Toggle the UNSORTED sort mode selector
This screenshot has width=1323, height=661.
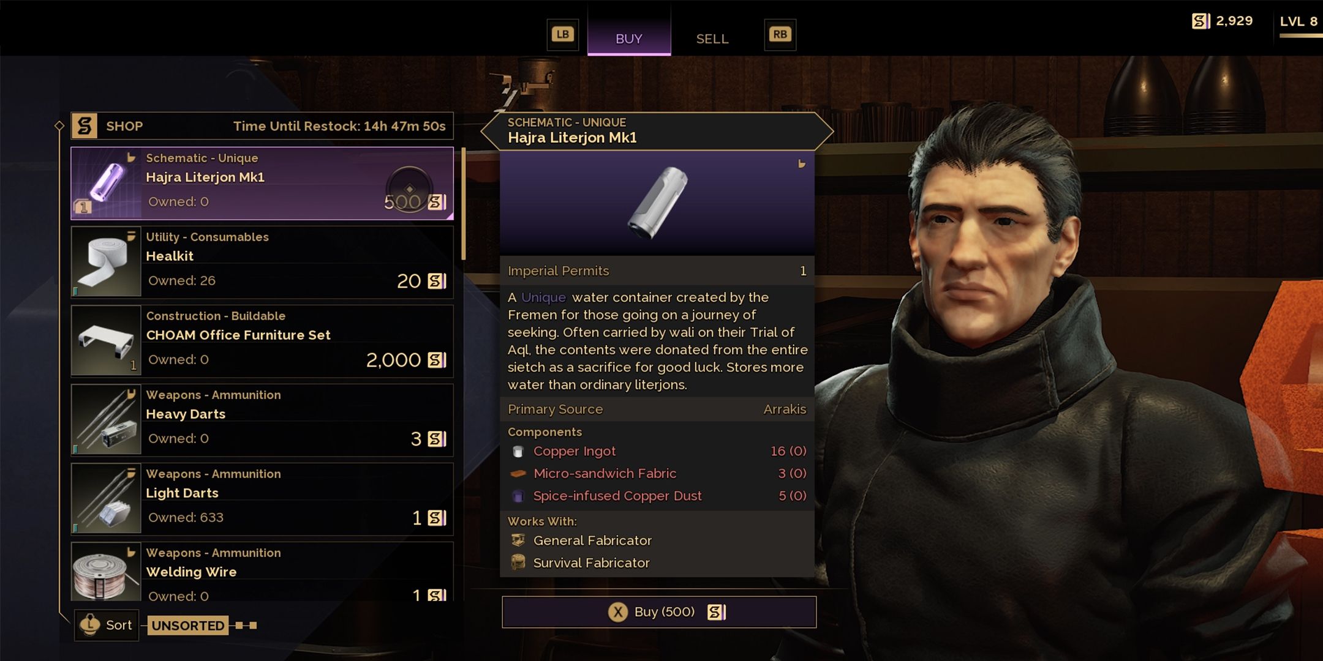click(188, 626)
